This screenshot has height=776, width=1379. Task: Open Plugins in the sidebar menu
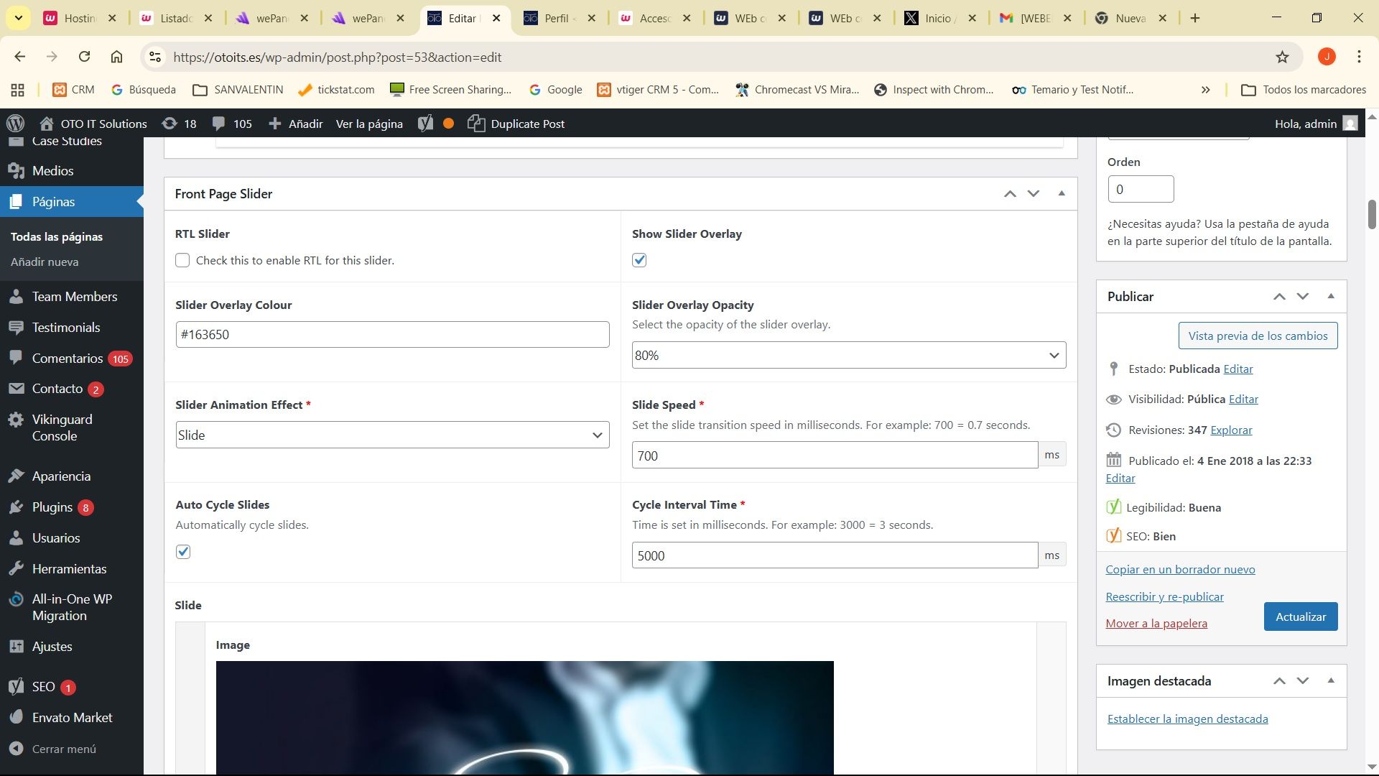coord(52,507)
